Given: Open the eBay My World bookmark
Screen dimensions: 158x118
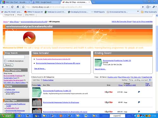Looking at the screenshot, I should point(12,12).
